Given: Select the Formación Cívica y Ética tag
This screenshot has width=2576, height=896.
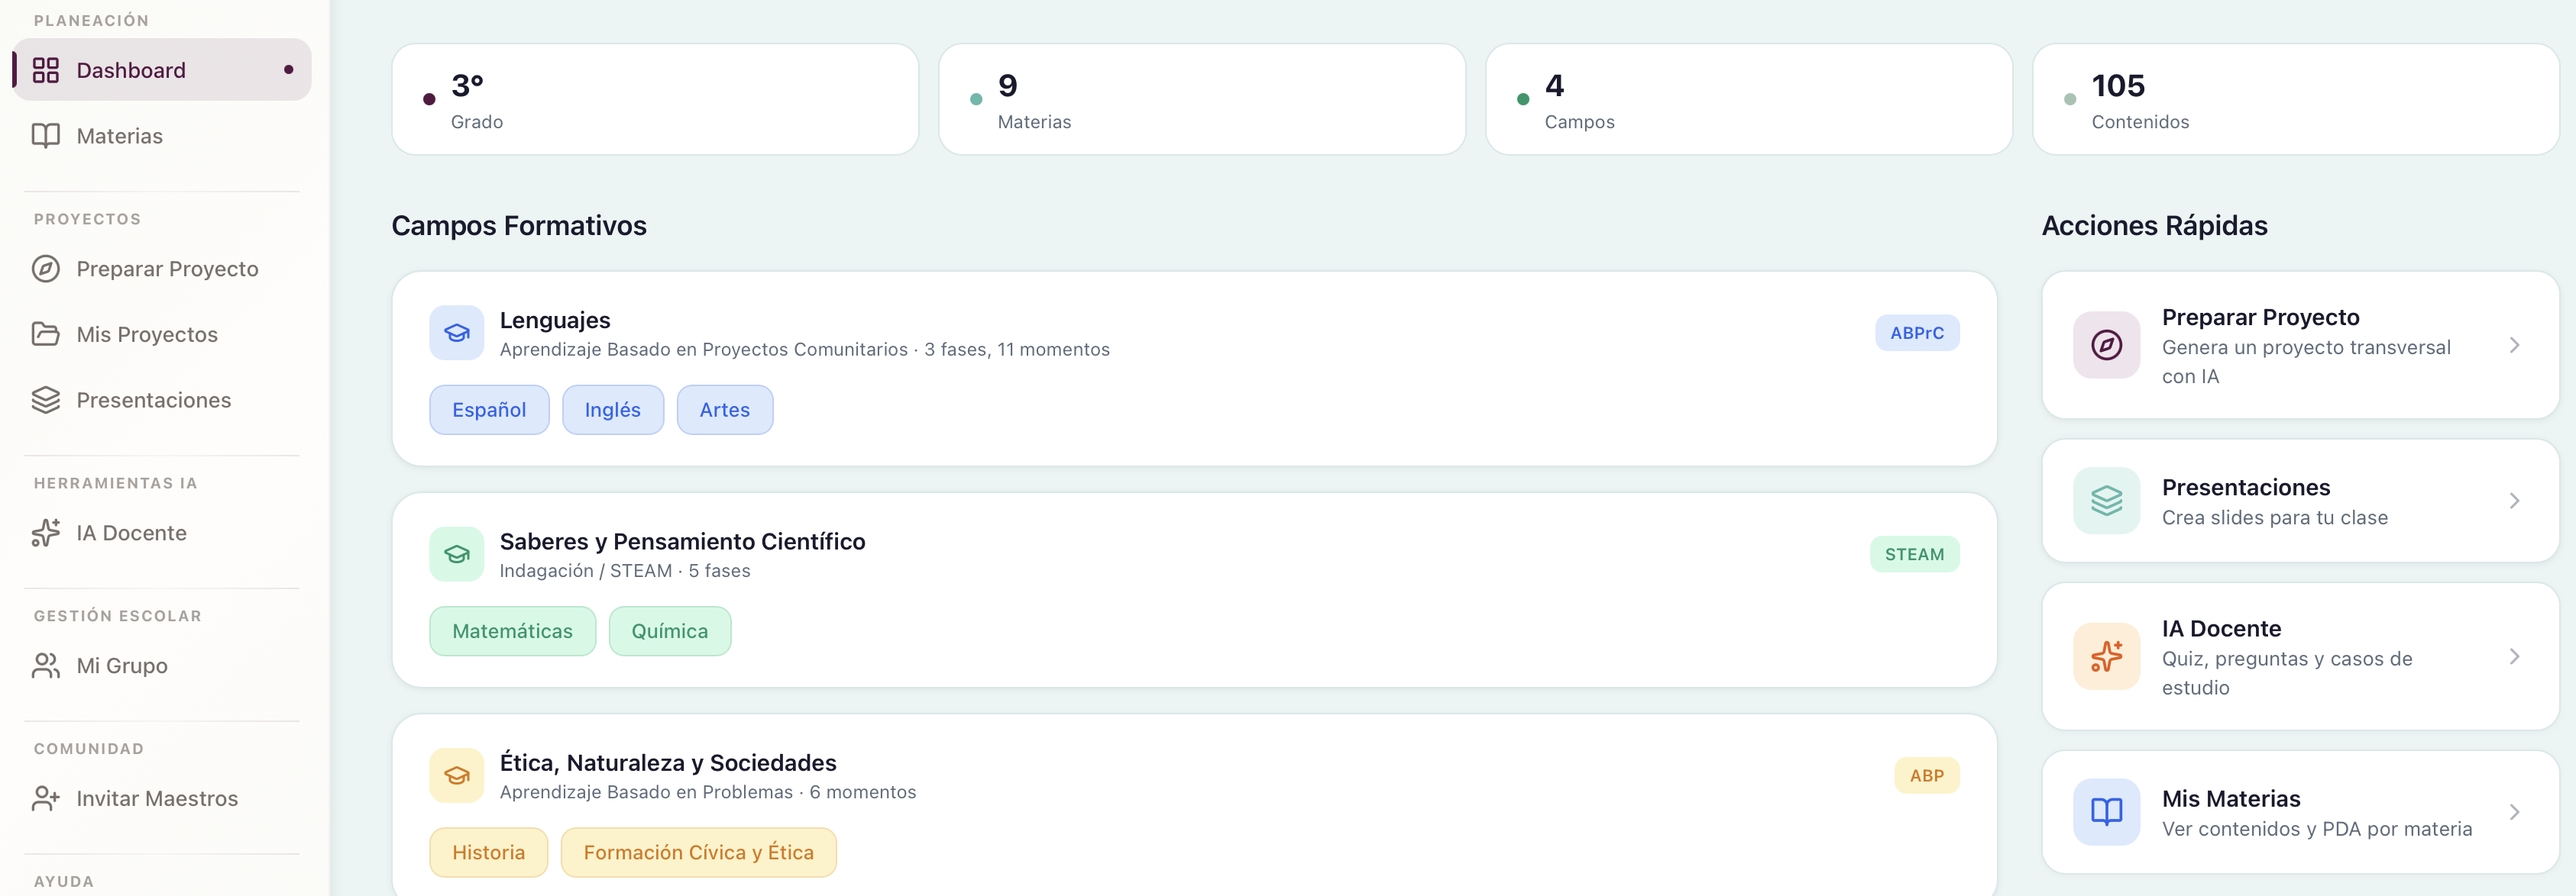Looking at the screenshot, I should tap(698, 852).
